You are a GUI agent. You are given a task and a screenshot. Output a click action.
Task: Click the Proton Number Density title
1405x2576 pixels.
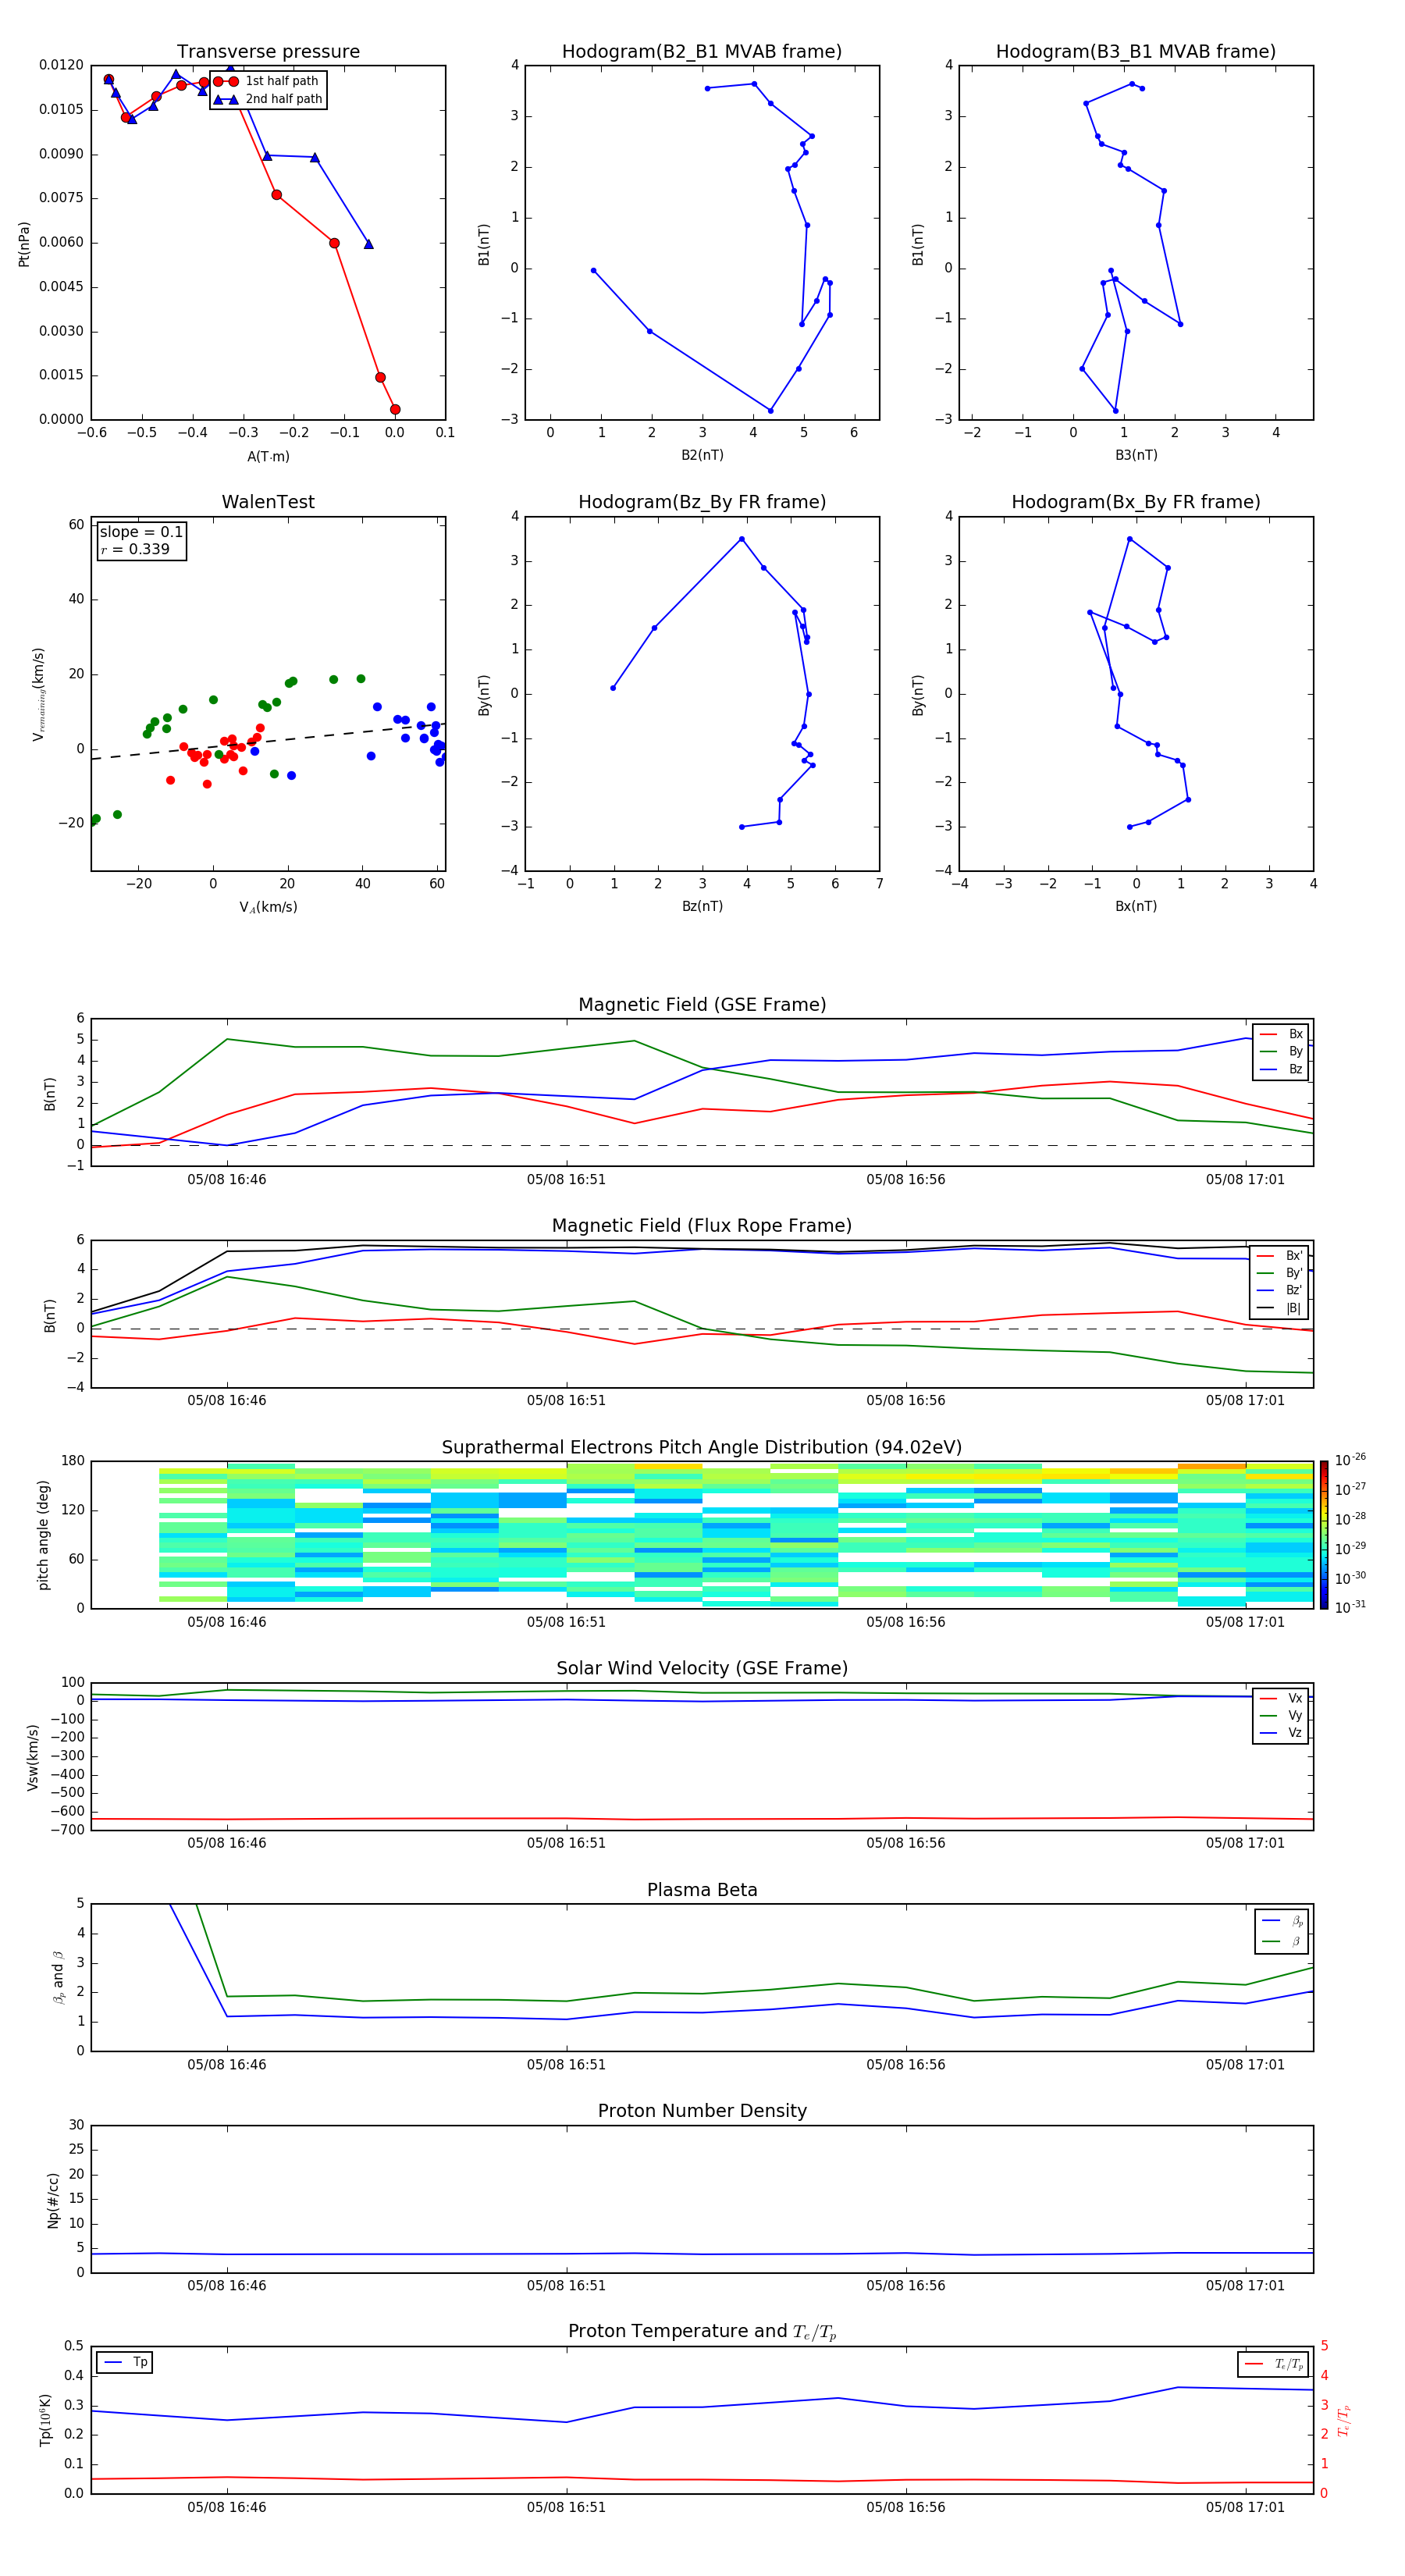click(702, 2111)
